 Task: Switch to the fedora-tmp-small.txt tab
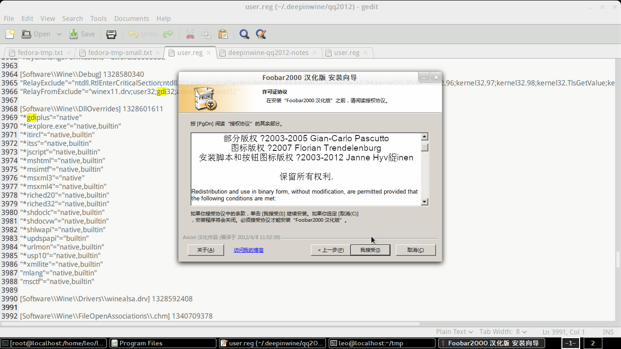click(x=120, y=53)
